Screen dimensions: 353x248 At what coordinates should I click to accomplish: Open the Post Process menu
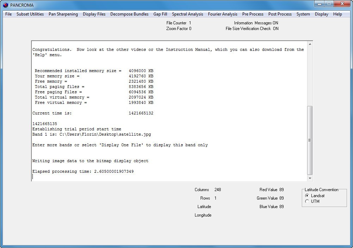pyautogui.click(x=280, y=14)
